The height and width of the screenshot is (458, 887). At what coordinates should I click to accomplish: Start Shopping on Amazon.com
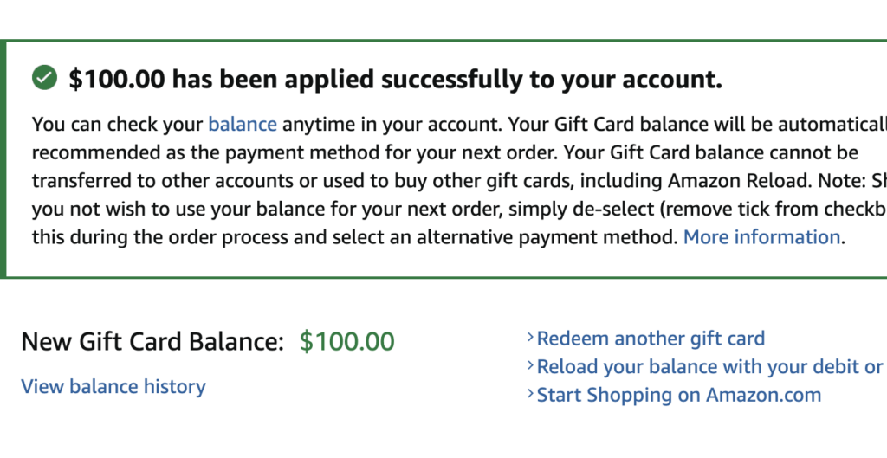pos(678,395)
